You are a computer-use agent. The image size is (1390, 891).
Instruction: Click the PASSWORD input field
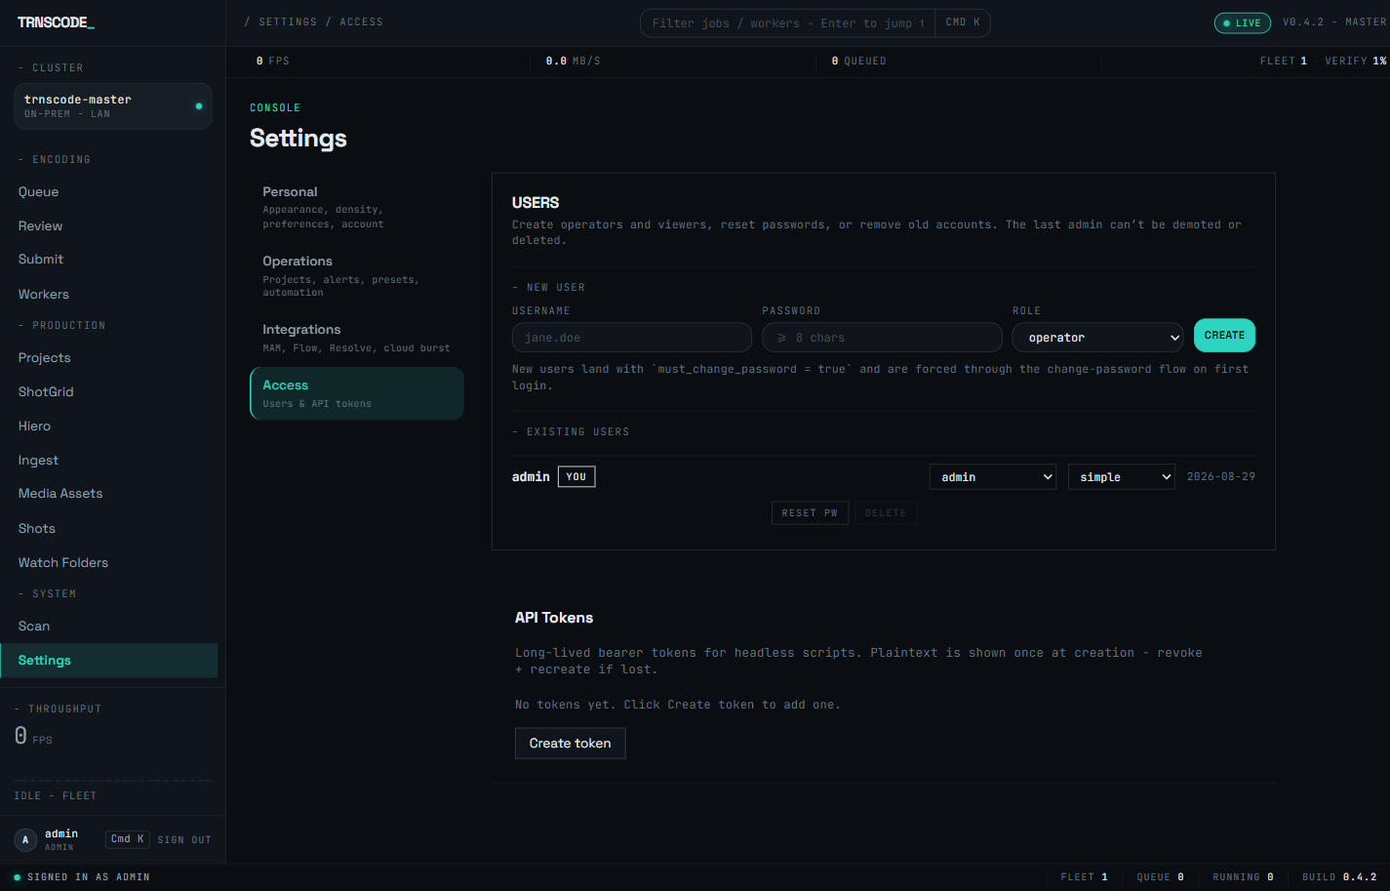[x=882, y=338]
